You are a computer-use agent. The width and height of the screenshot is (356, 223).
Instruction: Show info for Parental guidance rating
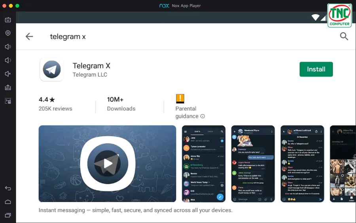[x=203, y=116]
